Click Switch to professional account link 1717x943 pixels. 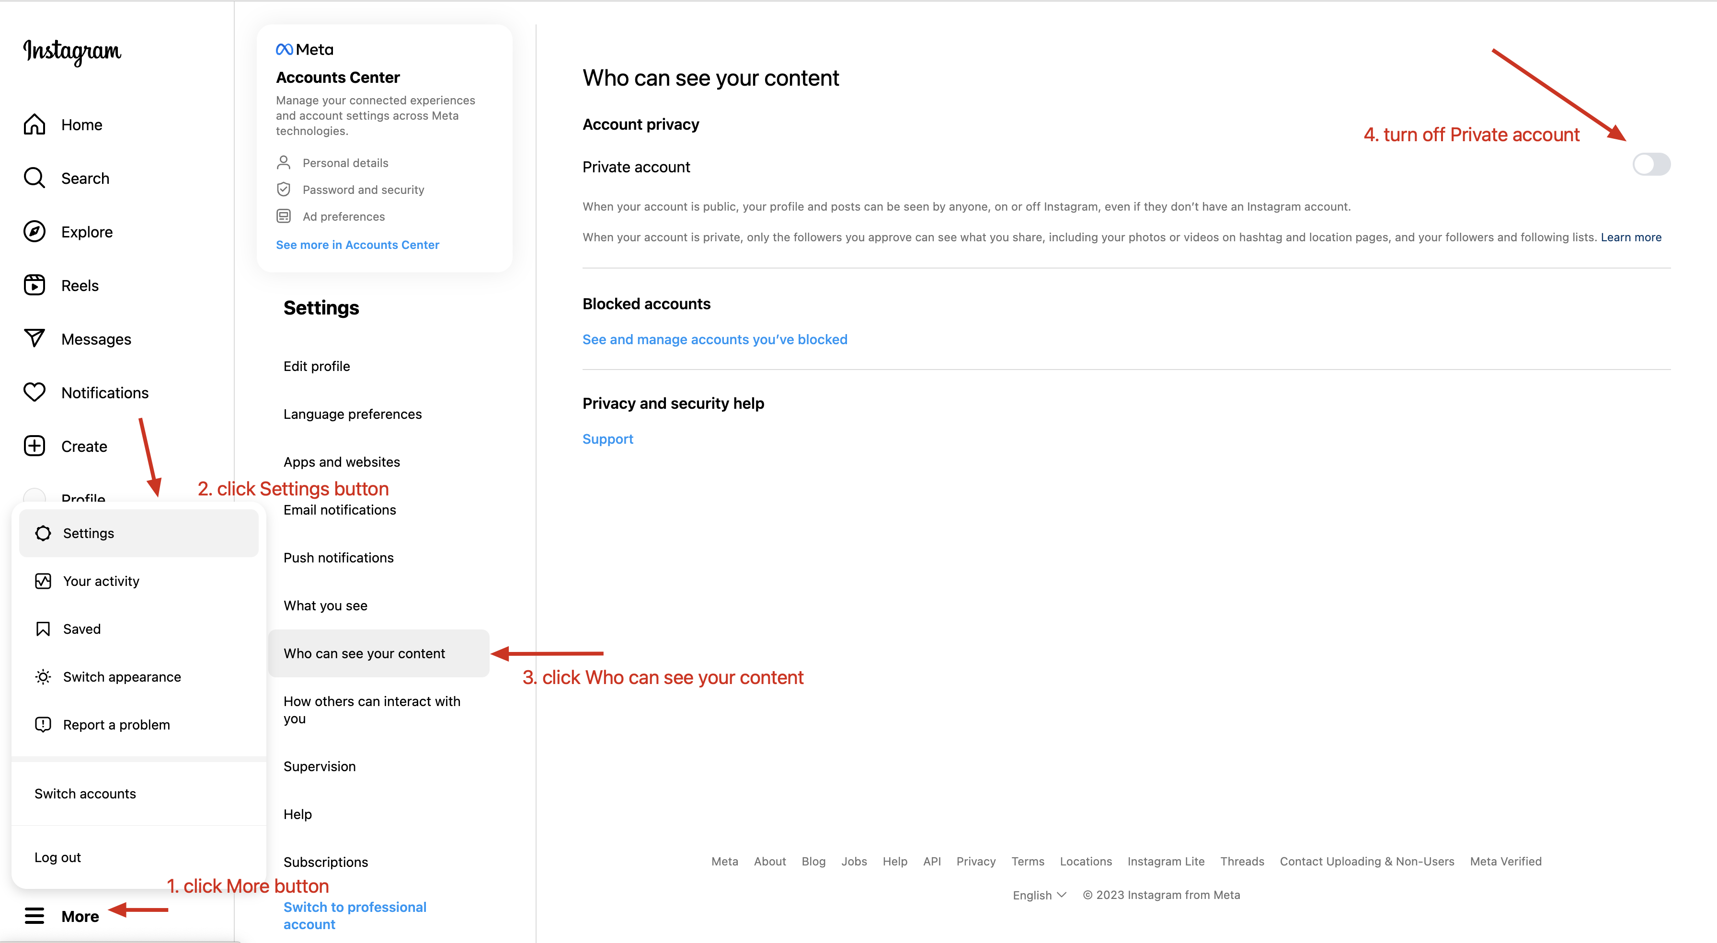point(354,915)
